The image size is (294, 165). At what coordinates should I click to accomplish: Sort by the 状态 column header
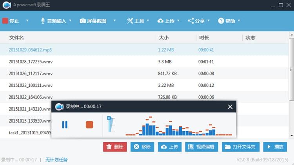click(x=250, y=38)
